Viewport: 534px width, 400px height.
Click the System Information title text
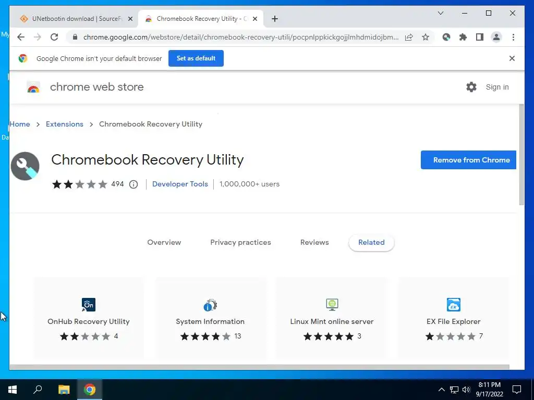[210, 321]
